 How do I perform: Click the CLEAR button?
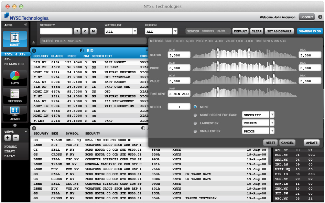(257, 31)
